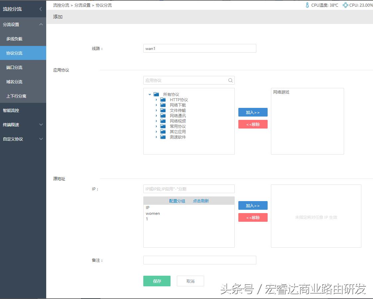Open the 多线负载 menu item

[23, 39]
